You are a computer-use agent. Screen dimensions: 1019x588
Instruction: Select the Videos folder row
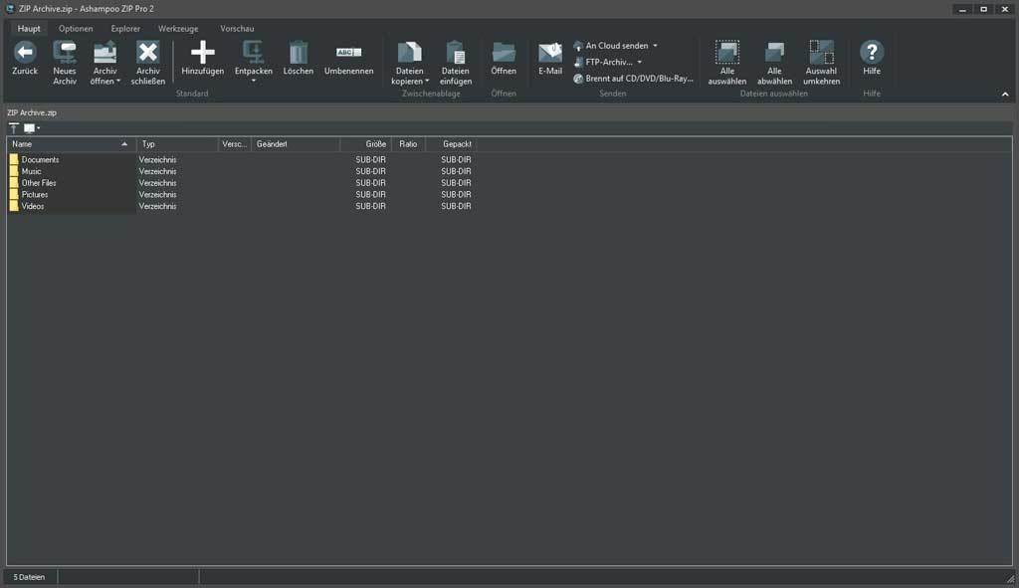click(242, 207)
